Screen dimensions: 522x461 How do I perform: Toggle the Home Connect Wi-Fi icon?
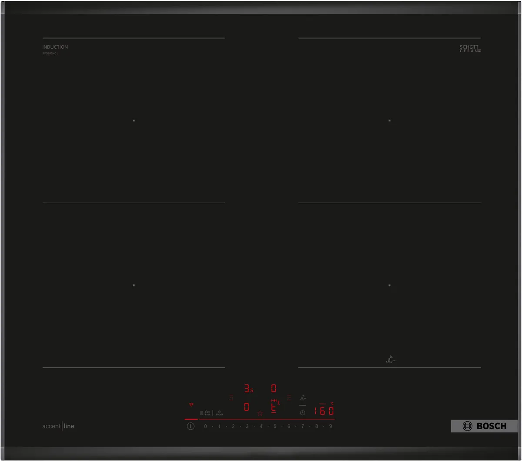coord(191,404)
